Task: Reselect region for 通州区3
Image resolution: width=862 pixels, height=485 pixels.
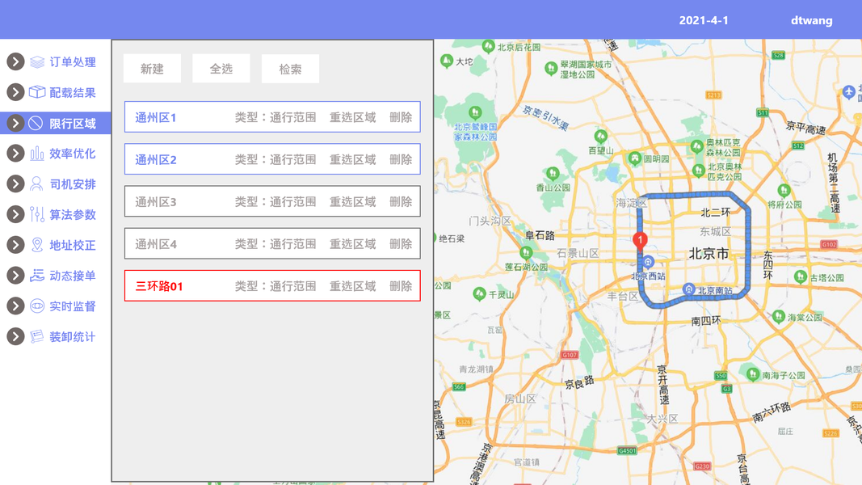Action: [352, 202]
